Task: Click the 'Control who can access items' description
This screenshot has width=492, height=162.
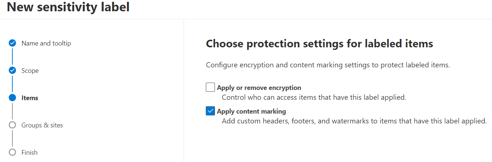Action: [314, 98]
